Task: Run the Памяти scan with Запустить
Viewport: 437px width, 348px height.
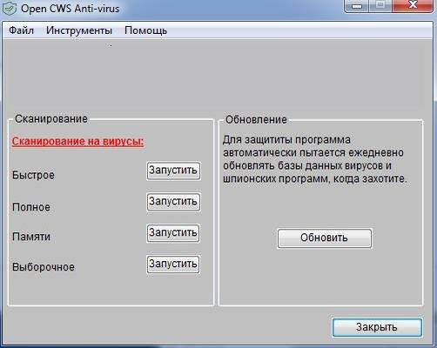Action: [x=173, y=233]
